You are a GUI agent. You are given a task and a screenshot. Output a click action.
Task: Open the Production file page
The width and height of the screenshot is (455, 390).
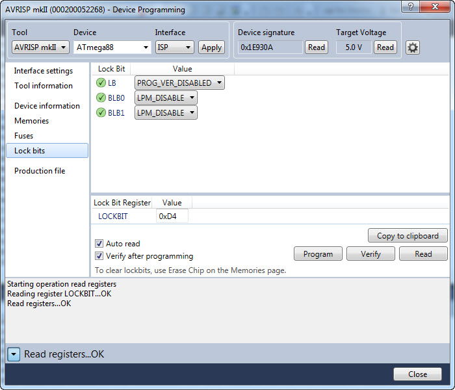point(40,170)
